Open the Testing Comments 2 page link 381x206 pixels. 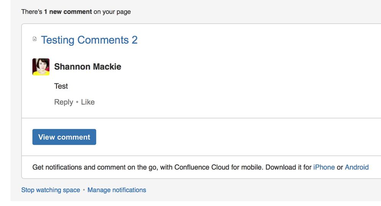coord(89,40)
